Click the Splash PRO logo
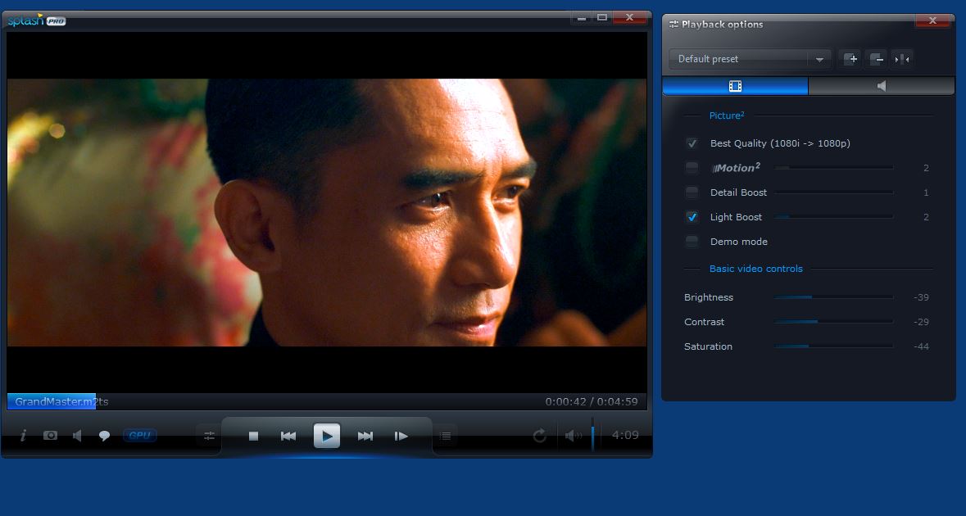 36,20
